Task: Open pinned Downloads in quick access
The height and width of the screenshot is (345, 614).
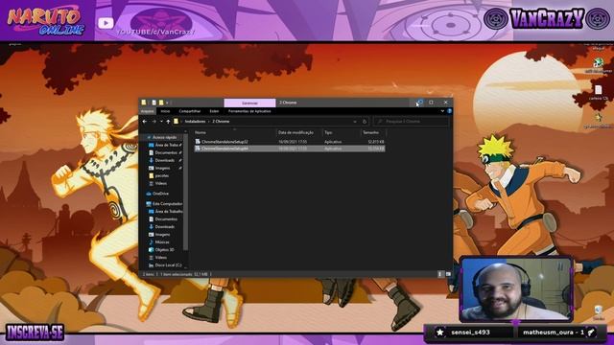Action: coord(164,160)
